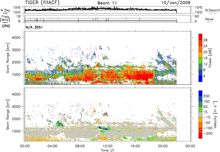Click the -200 label on velocity colorbar
This screenshot has height=152, width=220.
click(207, 133)
